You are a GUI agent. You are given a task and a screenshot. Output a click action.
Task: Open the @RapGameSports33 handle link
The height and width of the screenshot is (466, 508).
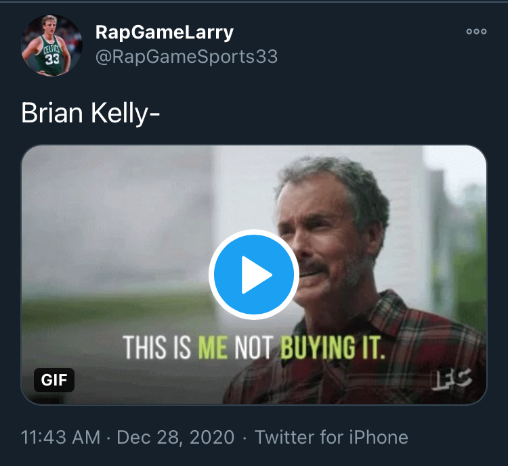pos(186,57)
